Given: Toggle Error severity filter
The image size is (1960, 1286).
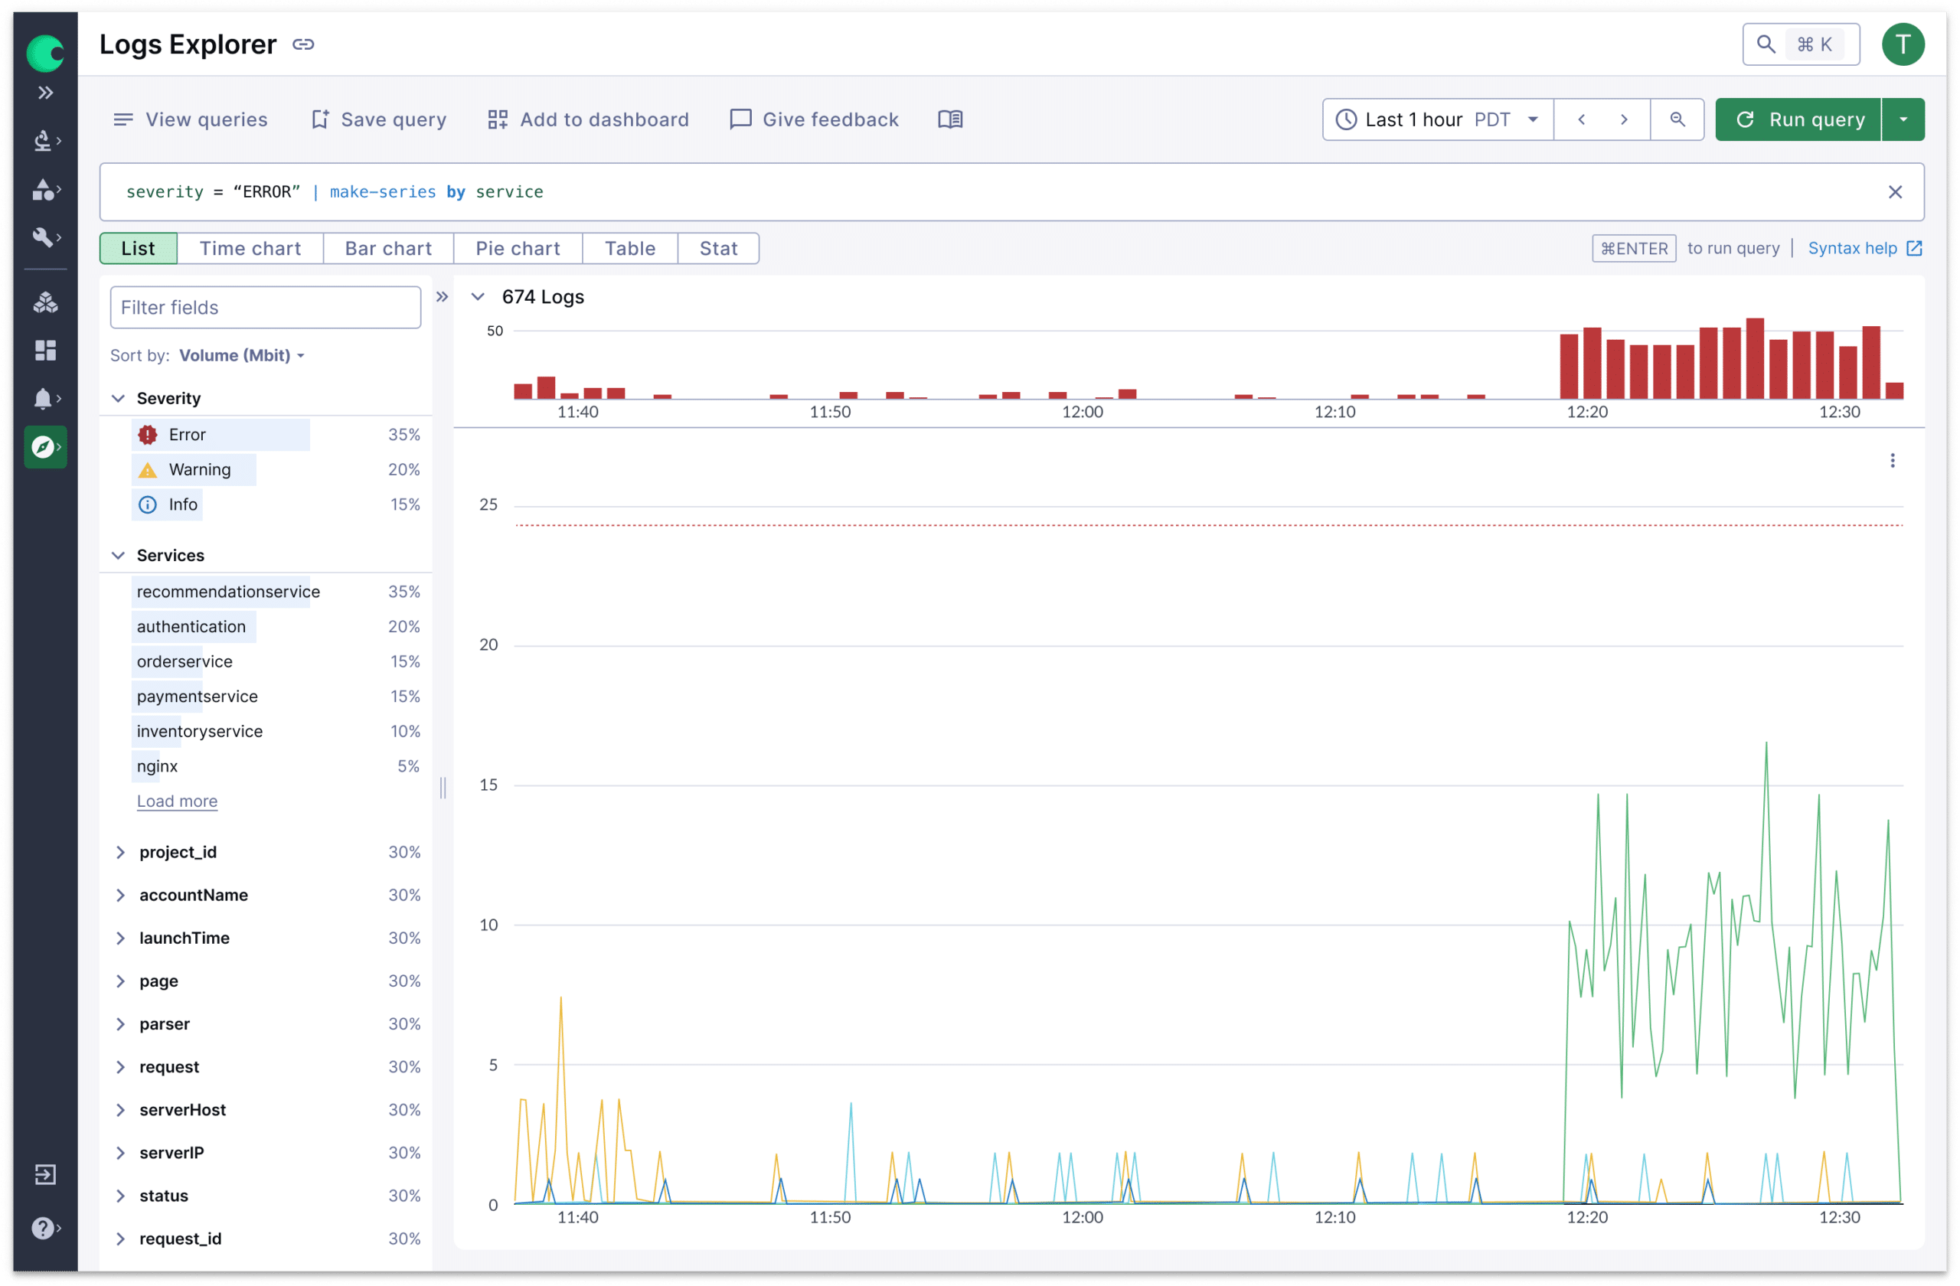Looking at the screenshot, I should coord(276,435).
